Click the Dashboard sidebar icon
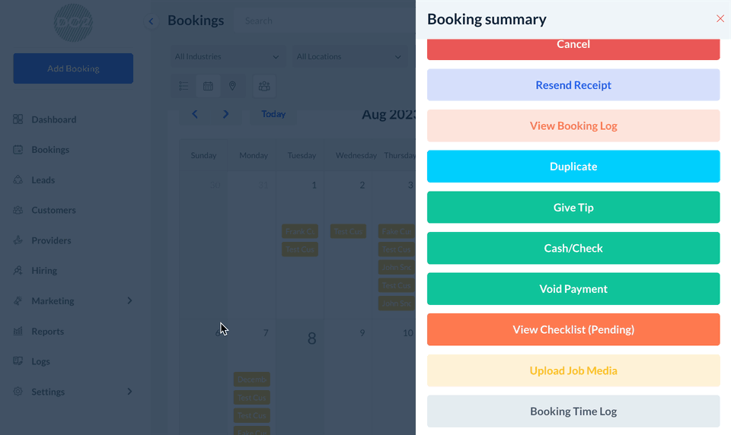 point(18,119)
